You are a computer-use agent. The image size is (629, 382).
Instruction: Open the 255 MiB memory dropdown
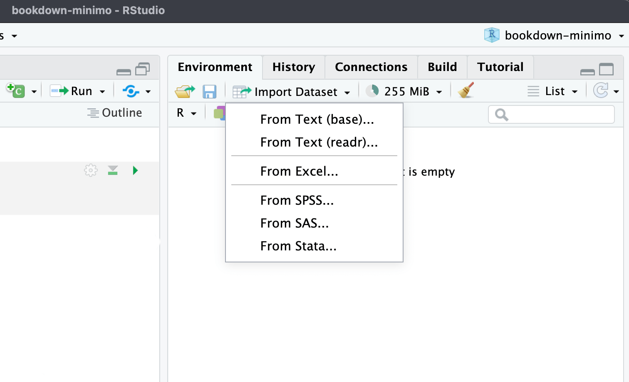[413, 91]
